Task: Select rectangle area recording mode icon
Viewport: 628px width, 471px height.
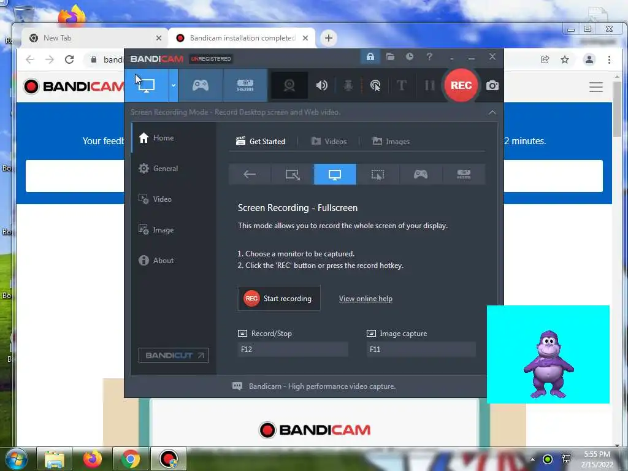Action: [293, 174]
